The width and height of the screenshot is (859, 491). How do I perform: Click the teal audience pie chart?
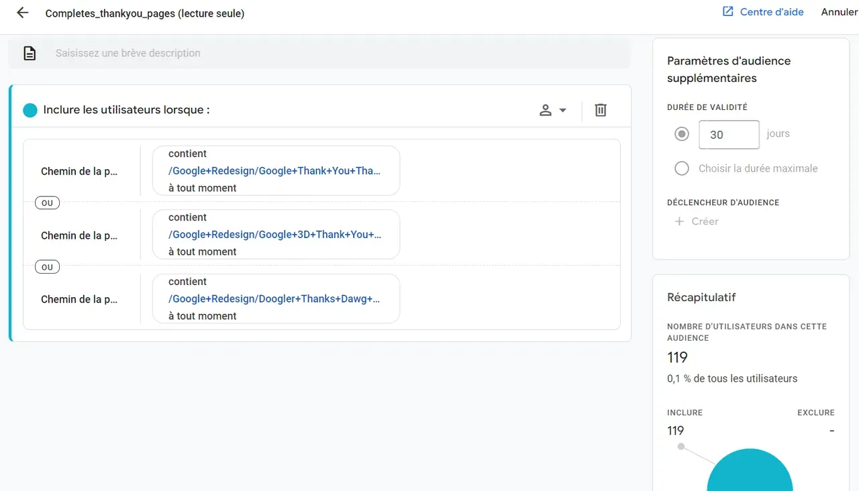point(750,471)
